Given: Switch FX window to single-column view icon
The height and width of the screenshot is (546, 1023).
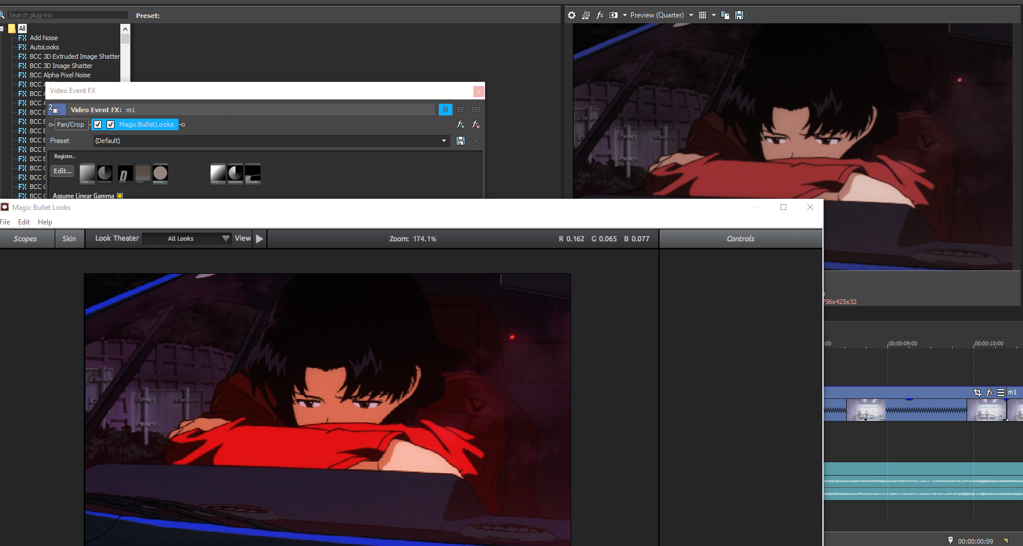Looking at the screenshot, I should point(445,109).
